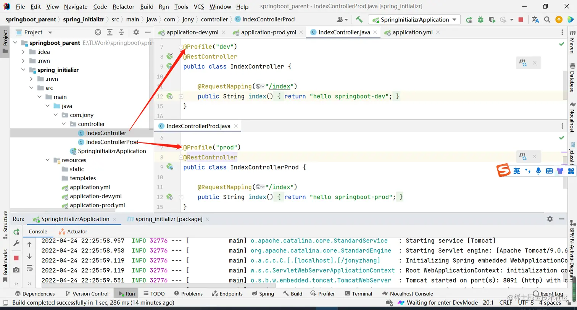Click the Build project hammer icon

pyautogui.click(x=359, y=19)
